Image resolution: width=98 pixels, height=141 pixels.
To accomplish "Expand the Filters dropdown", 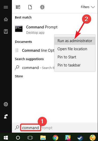I will (88, 7).
